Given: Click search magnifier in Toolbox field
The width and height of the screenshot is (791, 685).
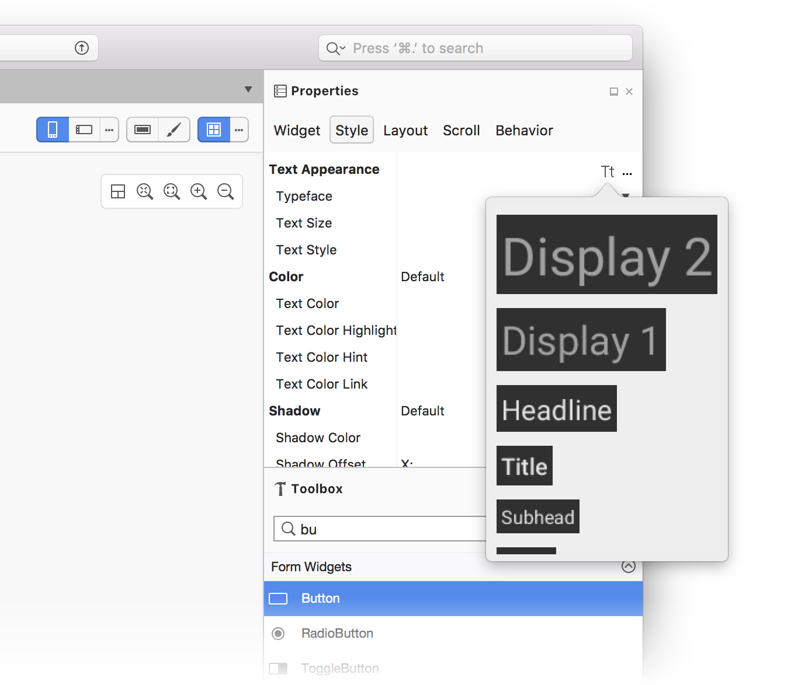Looking at the screenshot, I should [x=288, y=529].
